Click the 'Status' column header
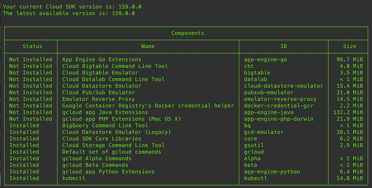Viewport: 372px width, 188px height. [x=32, y=46]
